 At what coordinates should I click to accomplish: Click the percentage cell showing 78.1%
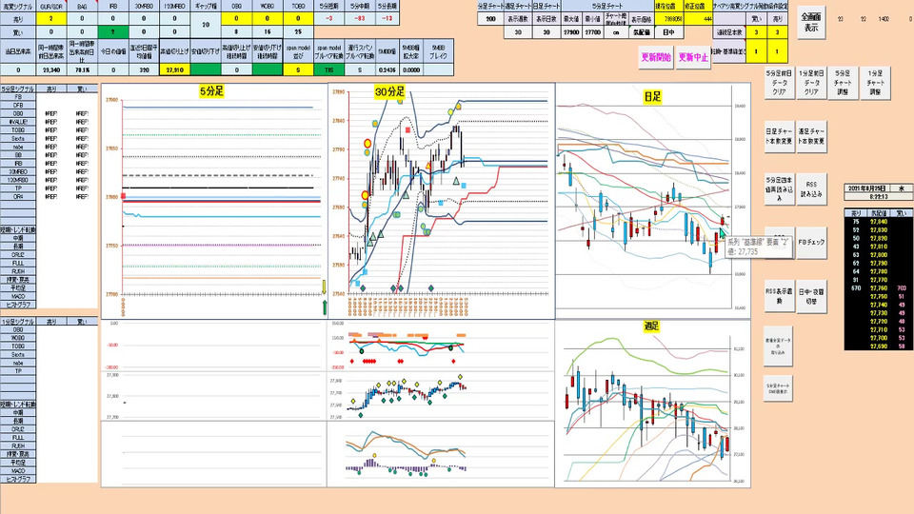(82, 69)
